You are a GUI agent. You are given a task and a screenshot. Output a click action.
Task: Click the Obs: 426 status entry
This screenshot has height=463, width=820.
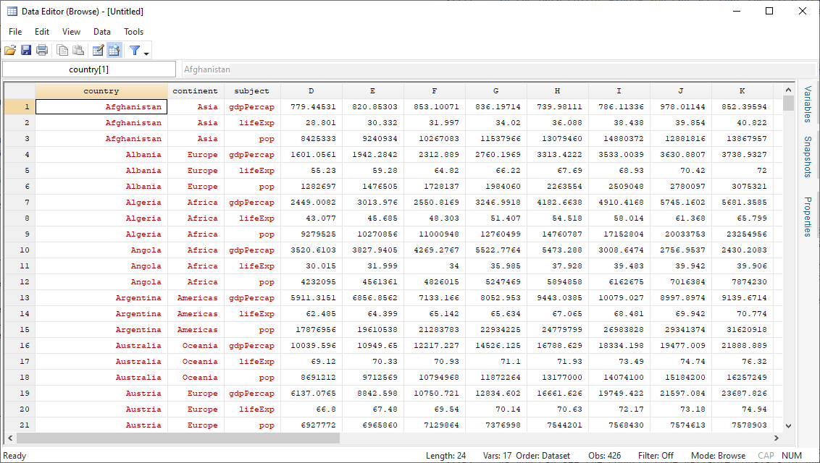click(605, 456)
